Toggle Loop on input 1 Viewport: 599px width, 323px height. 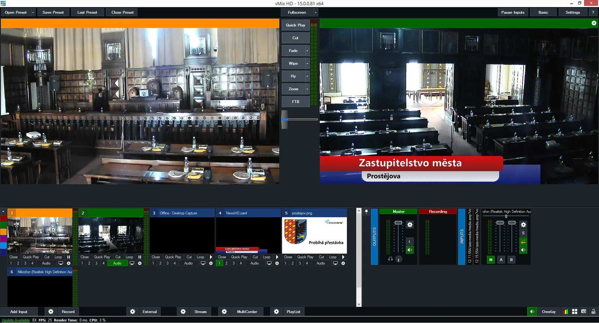pos(58,257)
